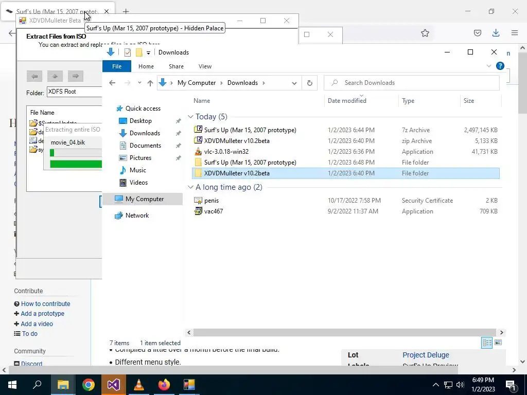Open Explorer help question mark icon
Image resolution: width=527 pixels, height=395 pixels.
point(500,66)
